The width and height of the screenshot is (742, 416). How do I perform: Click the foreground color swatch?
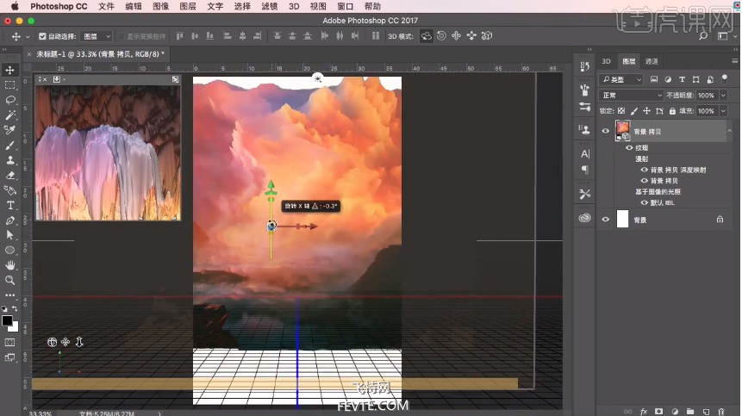click(7, 320)
